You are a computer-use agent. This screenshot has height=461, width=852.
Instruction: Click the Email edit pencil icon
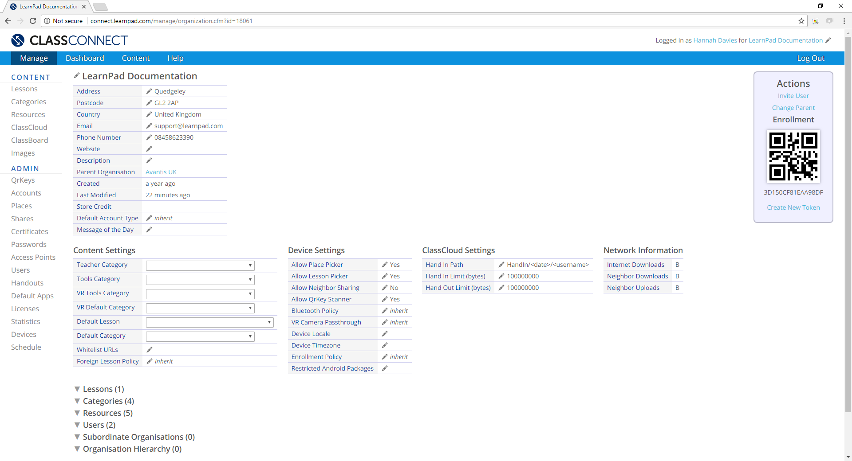149,126
